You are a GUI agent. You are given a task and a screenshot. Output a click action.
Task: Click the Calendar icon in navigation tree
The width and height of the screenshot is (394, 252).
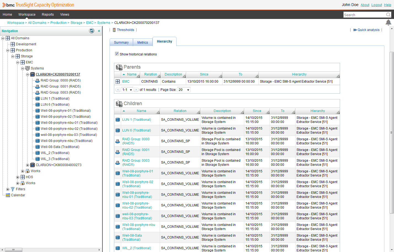[8, 195]
